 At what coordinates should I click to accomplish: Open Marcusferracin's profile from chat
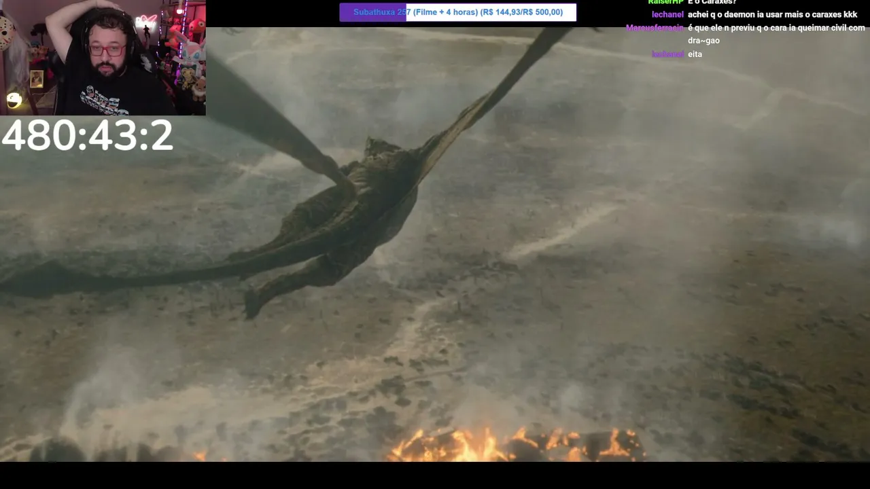[655, 28]
